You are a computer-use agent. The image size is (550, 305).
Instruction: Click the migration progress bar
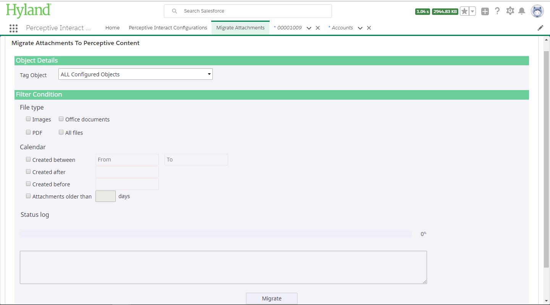pos(215,233)
